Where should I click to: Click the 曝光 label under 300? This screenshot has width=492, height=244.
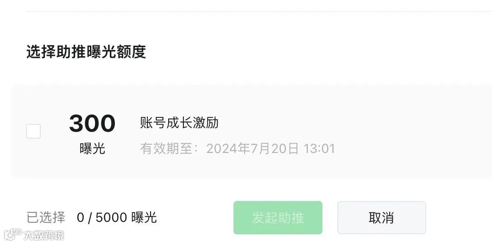pyautogui.click(x=92, y=149)
